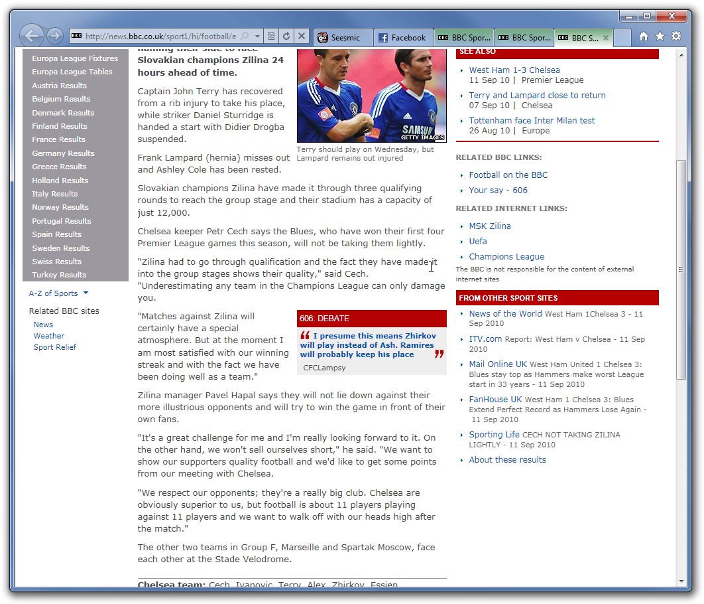Go back with the browser Back arrow

[x=31, y=35]
